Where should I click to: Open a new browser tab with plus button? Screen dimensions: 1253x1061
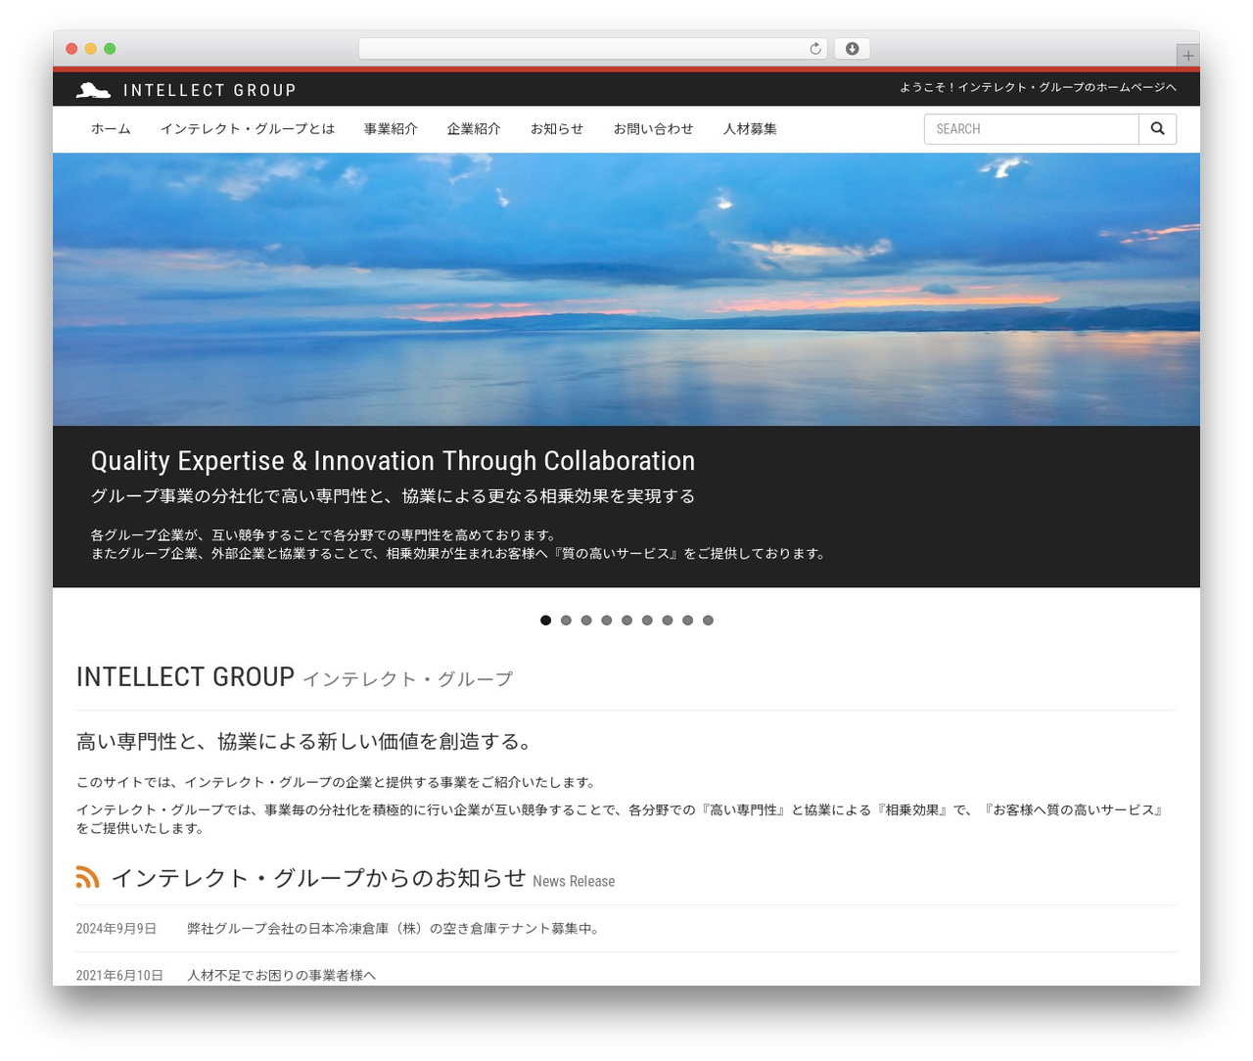(x=1187, y=56)
